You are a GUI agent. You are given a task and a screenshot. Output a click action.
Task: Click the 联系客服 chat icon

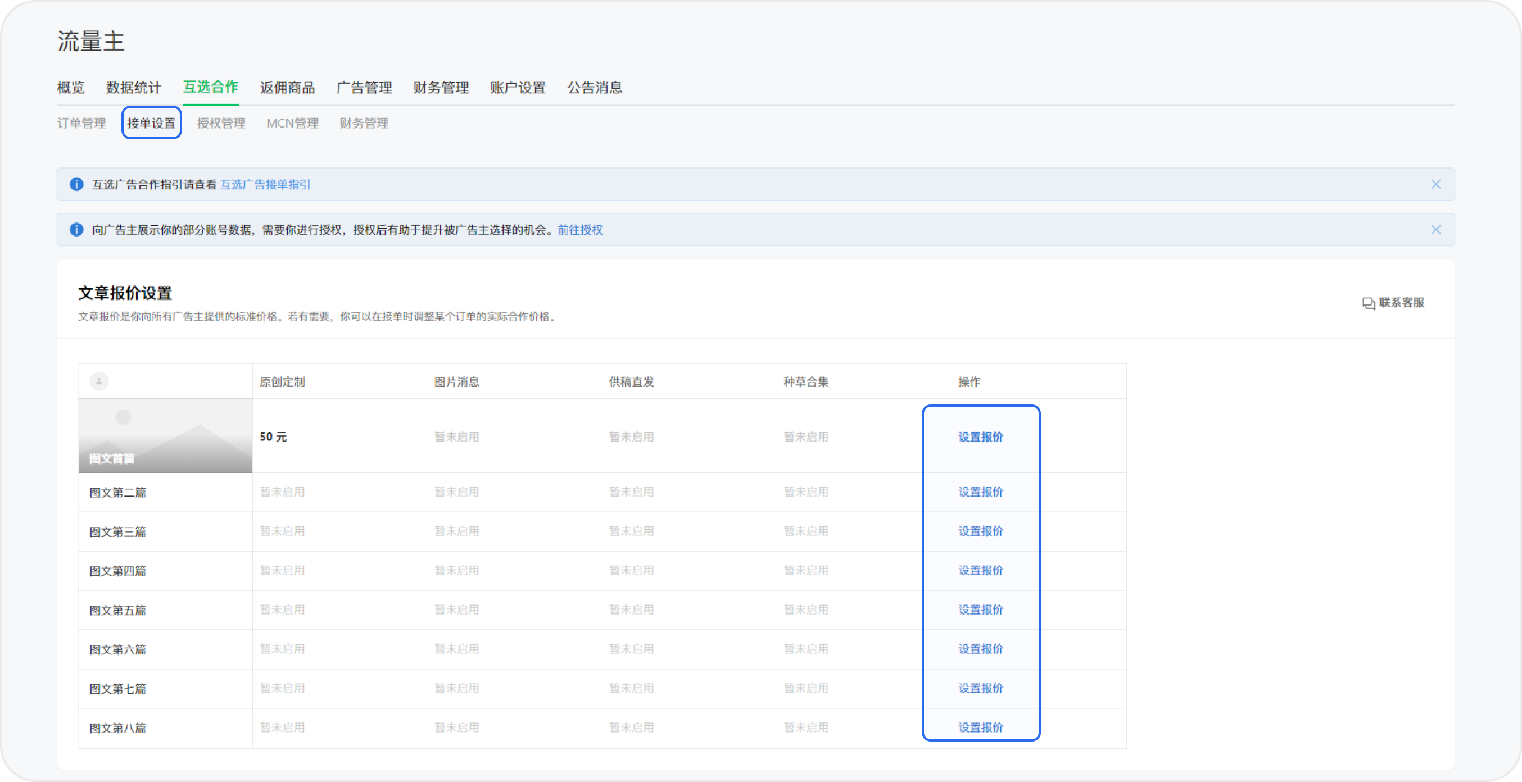[x=1369, y=303]
